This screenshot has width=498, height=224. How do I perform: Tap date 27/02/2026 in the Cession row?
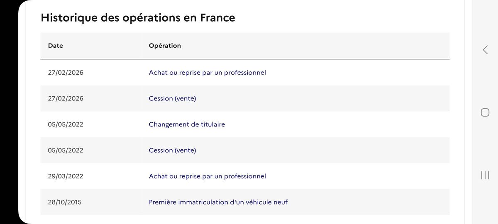(x=66, y=99)
